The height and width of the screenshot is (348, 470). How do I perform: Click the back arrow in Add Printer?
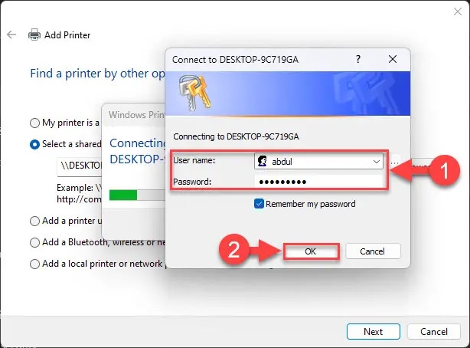[x=11, y=34]
